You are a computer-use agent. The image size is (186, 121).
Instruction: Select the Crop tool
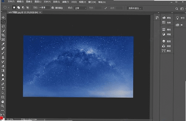[3, 35]
